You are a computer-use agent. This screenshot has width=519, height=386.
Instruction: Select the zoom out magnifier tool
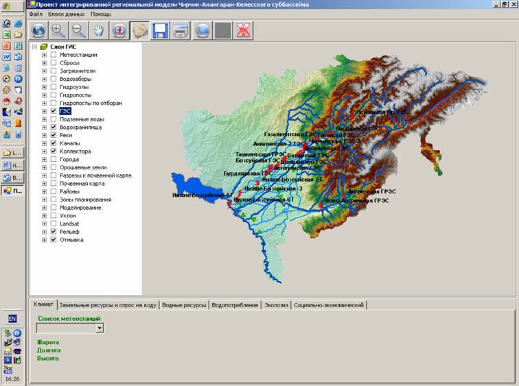click(x=79, y=30)
